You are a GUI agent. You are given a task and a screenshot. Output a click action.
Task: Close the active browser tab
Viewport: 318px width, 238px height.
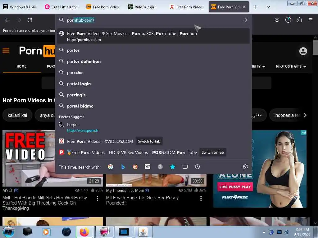pos(244,7)
